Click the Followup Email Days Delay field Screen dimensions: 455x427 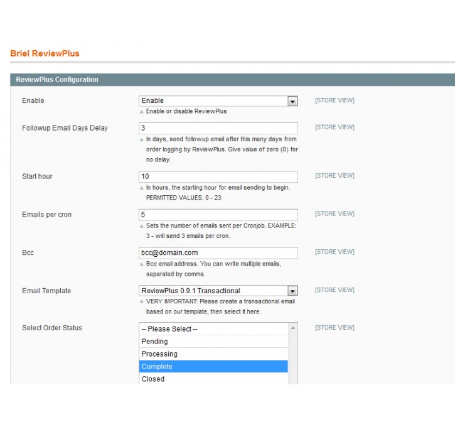(218, 128)
